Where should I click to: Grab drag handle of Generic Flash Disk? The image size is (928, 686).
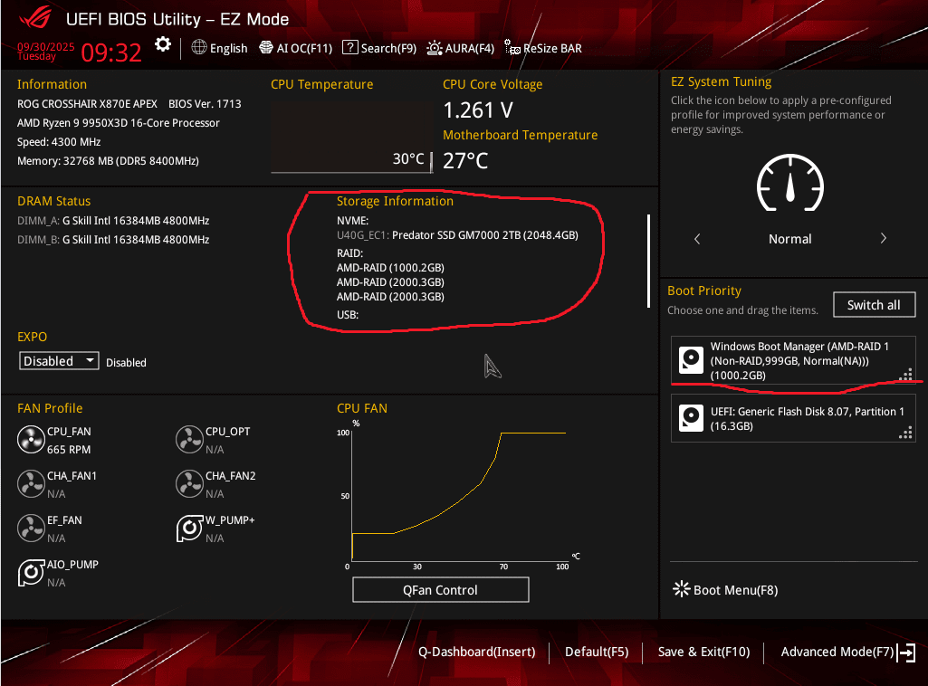pos(905,433)
